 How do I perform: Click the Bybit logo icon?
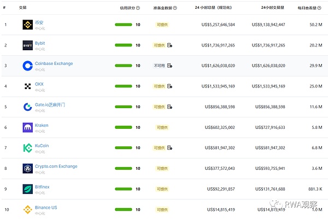point(27,45)
